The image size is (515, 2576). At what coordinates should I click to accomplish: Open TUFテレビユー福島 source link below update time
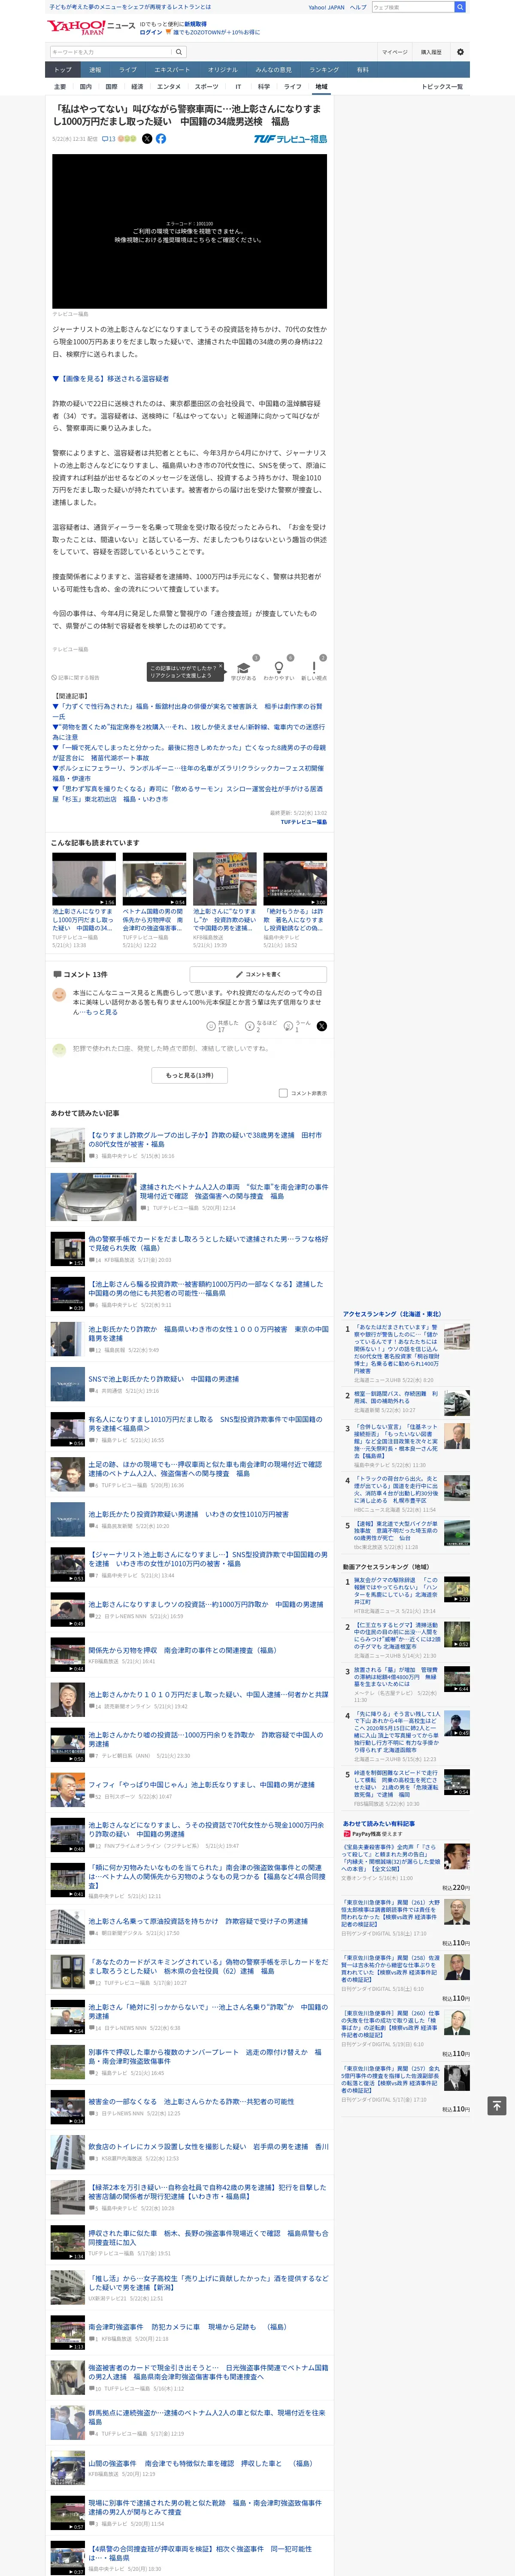pyautogui.click(x=303, y=822)
